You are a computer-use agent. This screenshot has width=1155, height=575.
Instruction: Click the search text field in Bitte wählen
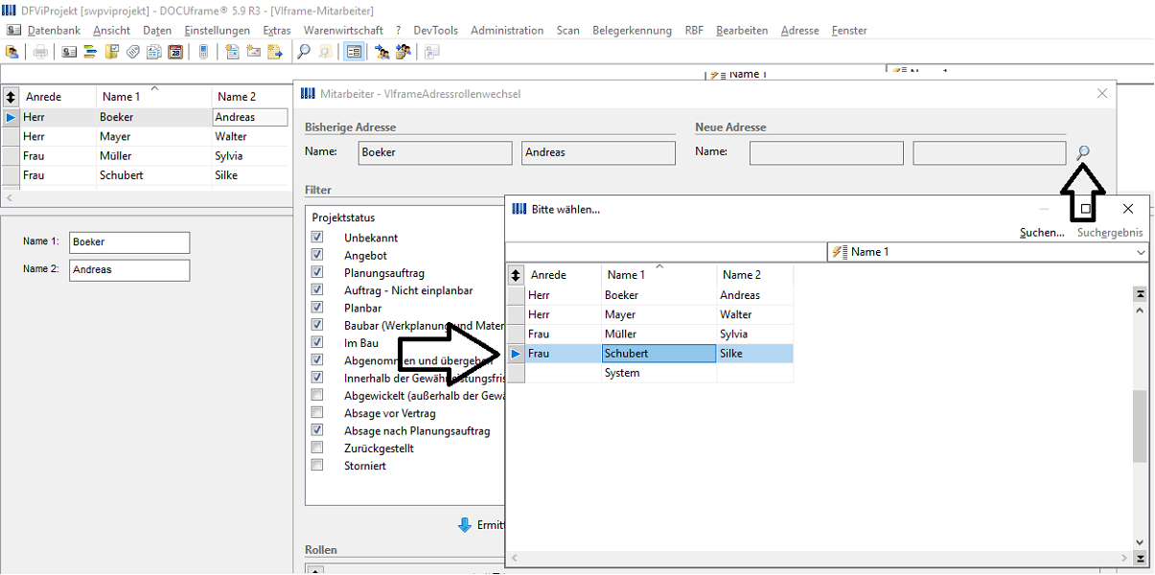[666, 252]
